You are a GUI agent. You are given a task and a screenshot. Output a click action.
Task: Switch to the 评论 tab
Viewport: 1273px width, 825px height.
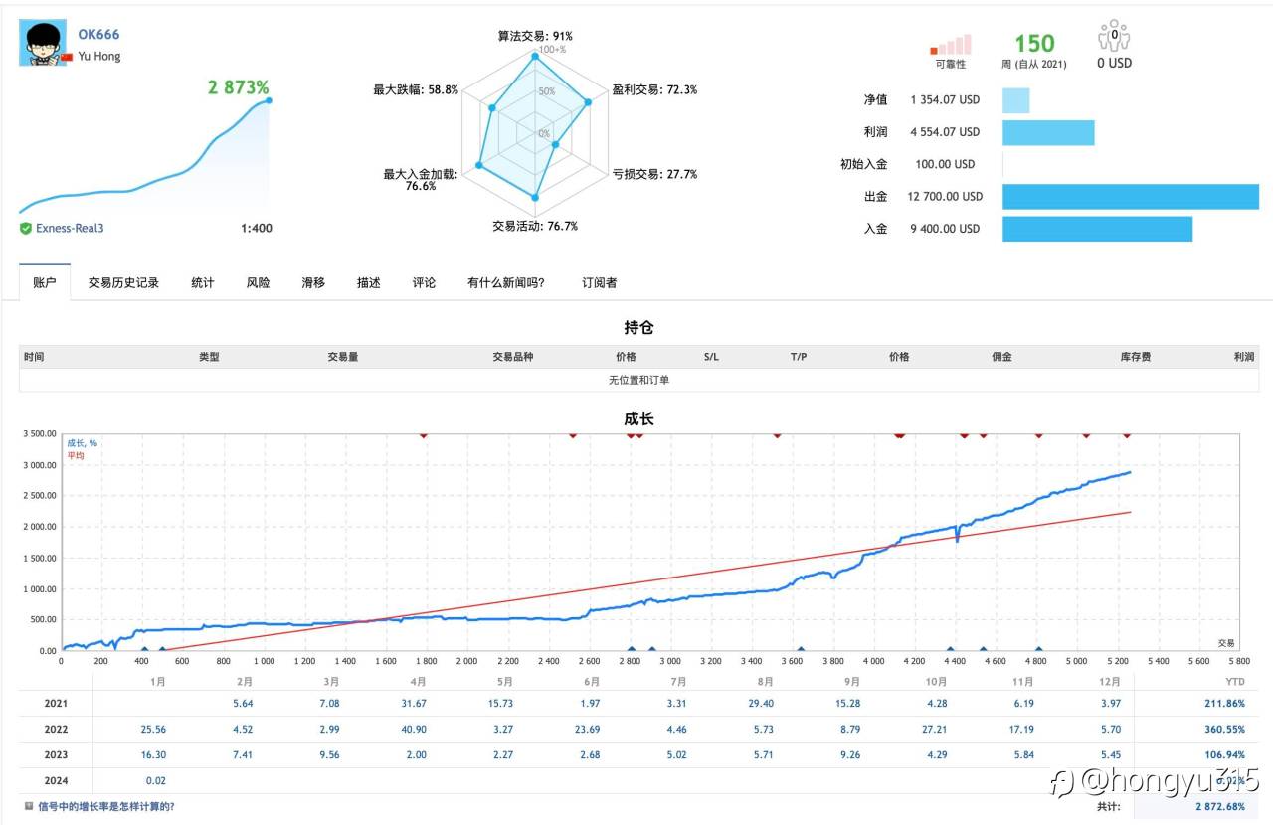click(x=424, y=282)
